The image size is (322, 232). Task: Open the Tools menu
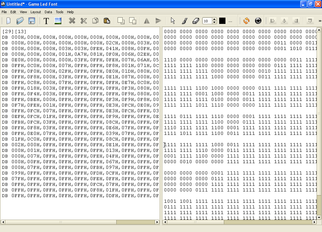tap(59, 12)
